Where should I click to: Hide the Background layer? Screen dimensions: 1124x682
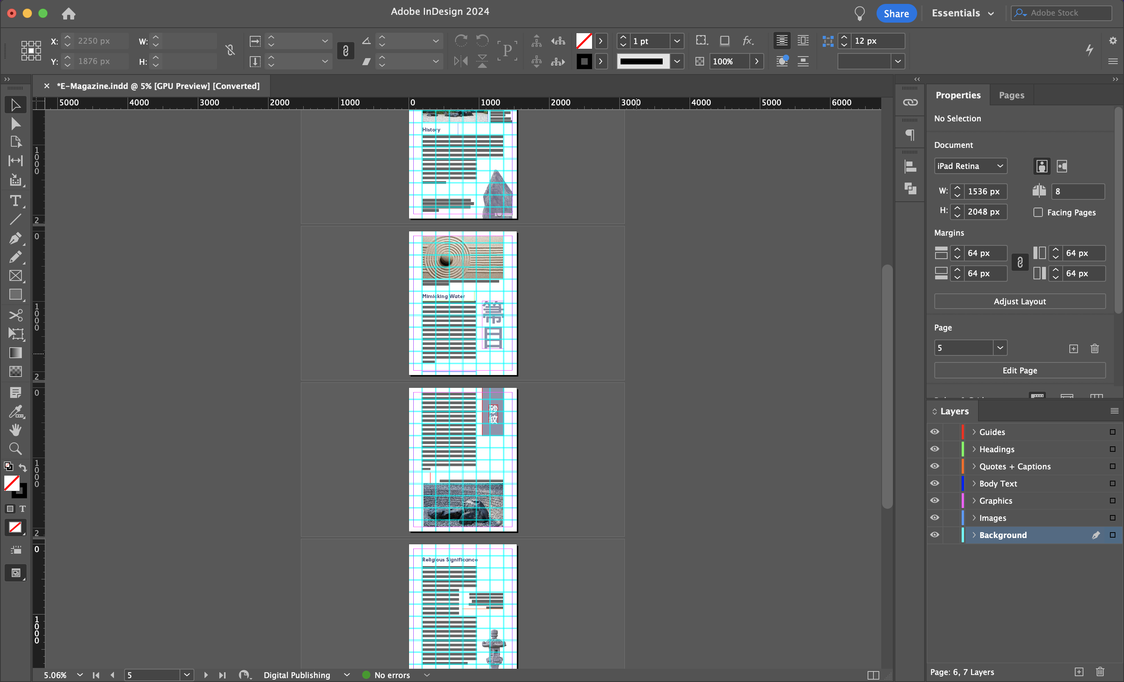(935, 535)
